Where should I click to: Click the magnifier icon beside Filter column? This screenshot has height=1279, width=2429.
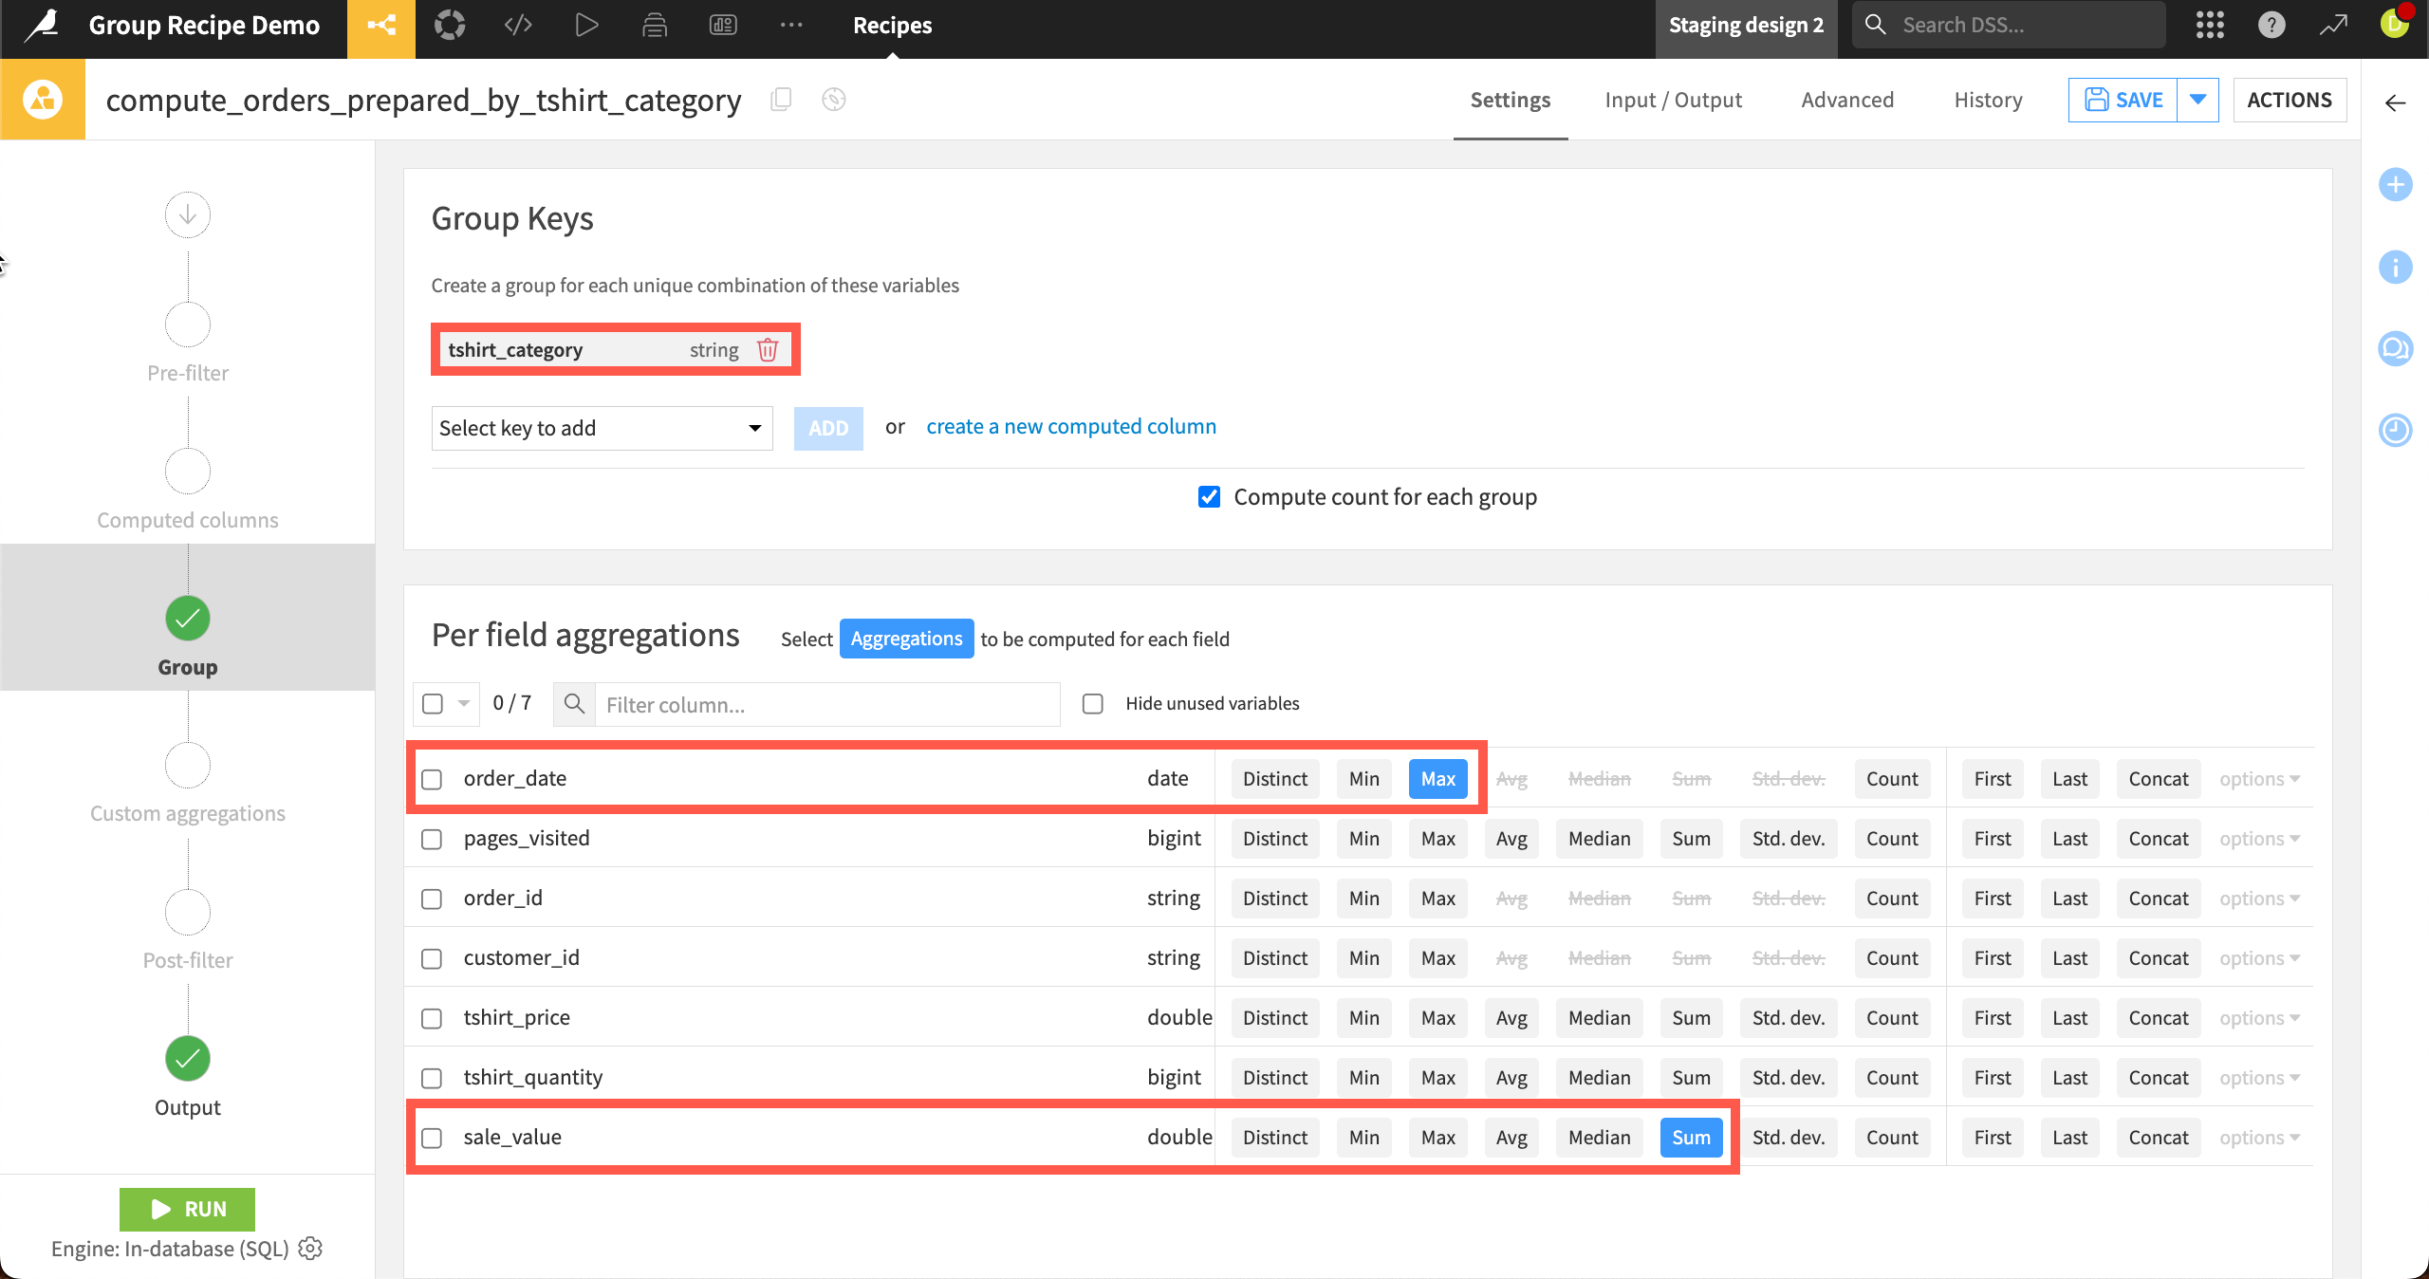[x=574, y=704]
